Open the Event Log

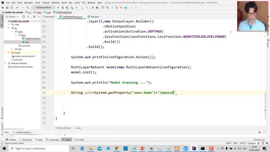point(259,140)
